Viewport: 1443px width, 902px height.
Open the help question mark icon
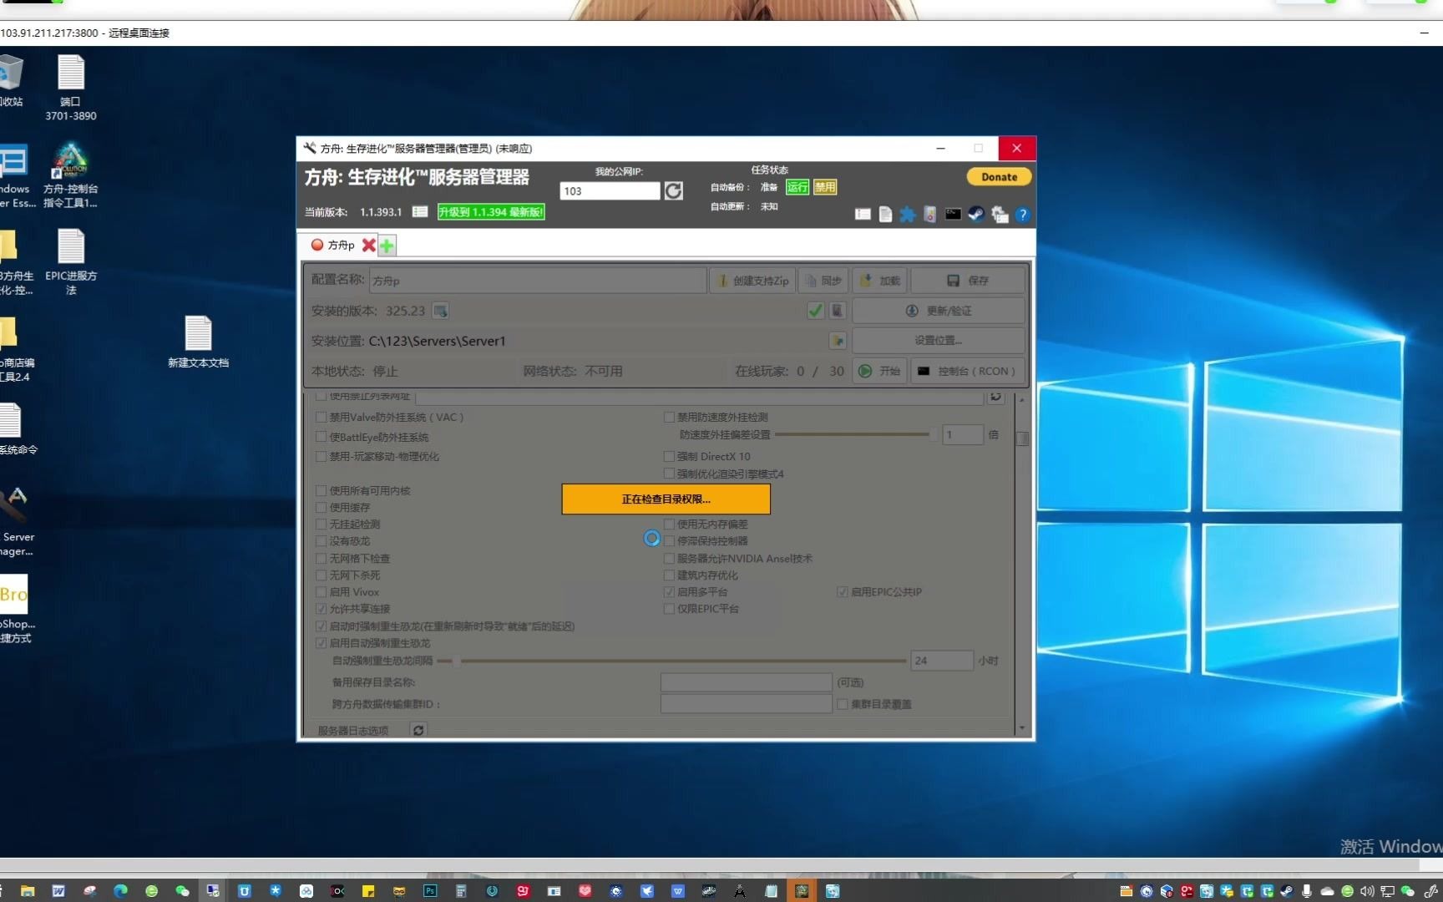click(1022, 215)
